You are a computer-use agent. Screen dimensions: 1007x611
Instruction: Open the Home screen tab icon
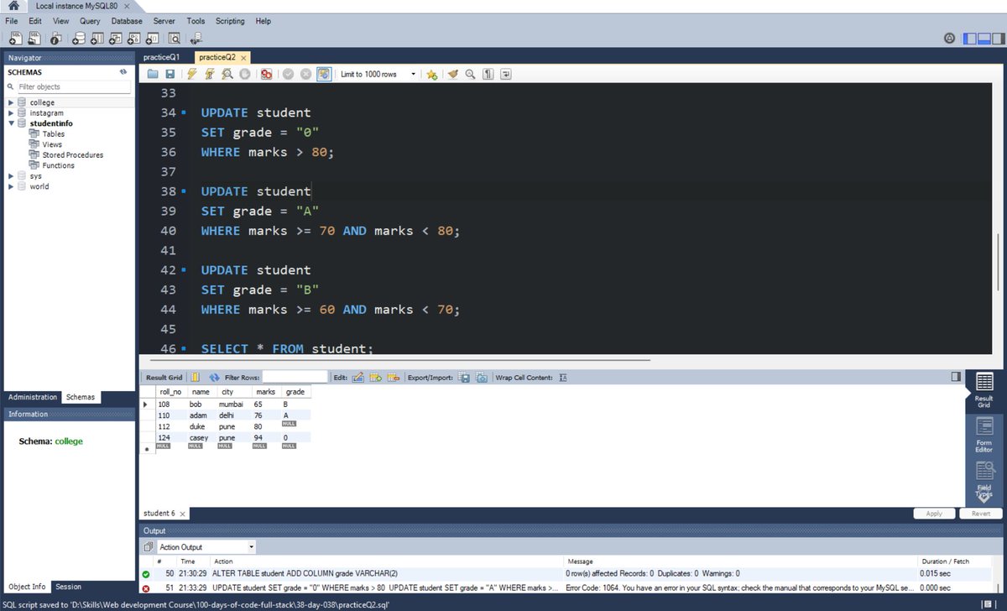pos(13,6)
